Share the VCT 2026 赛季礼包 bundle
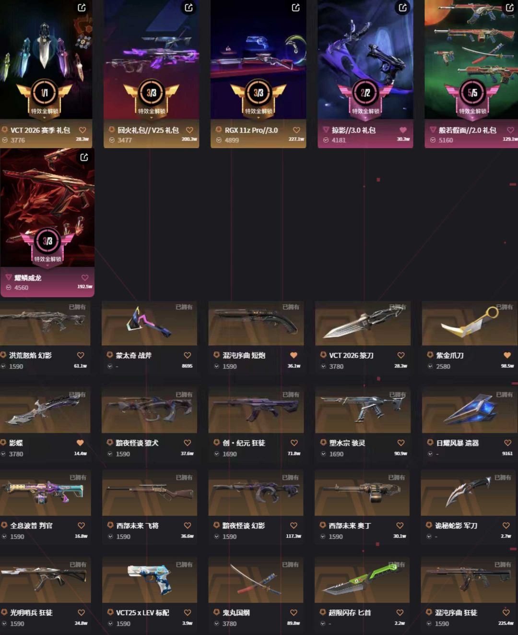Screen dimensions: 518x635 82,7
